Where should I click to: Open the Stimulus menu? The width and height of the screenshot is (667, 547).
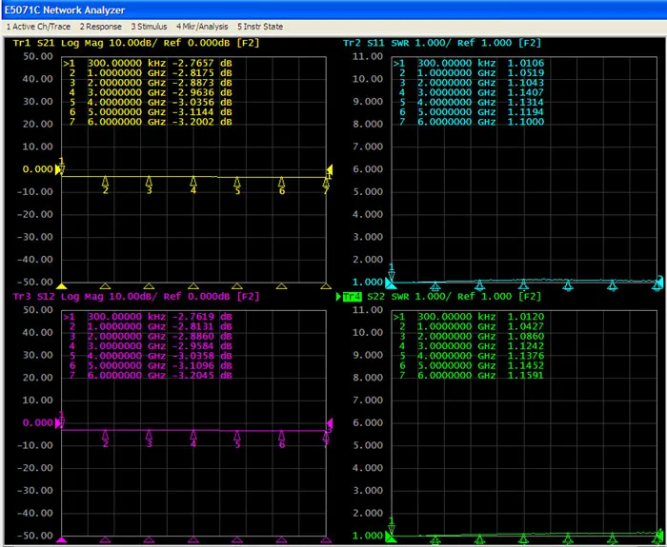click(x=150, y=26)
